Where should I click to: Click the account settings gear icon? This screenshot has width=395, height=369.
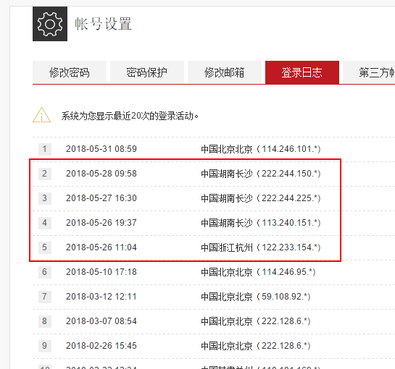coord(50,24)
